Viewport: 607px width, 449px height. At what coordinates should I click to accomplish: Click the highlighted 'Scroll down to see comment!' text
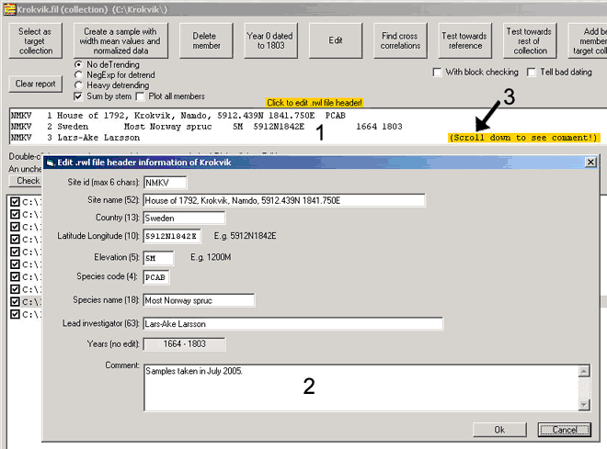click(524, 138)
